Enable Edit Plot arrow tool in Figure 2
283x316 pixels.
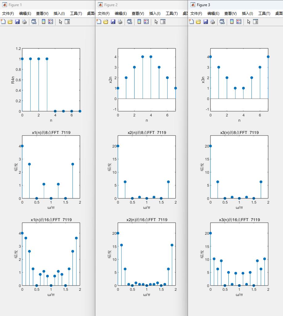pyautogui.click(x=156, y=22)
